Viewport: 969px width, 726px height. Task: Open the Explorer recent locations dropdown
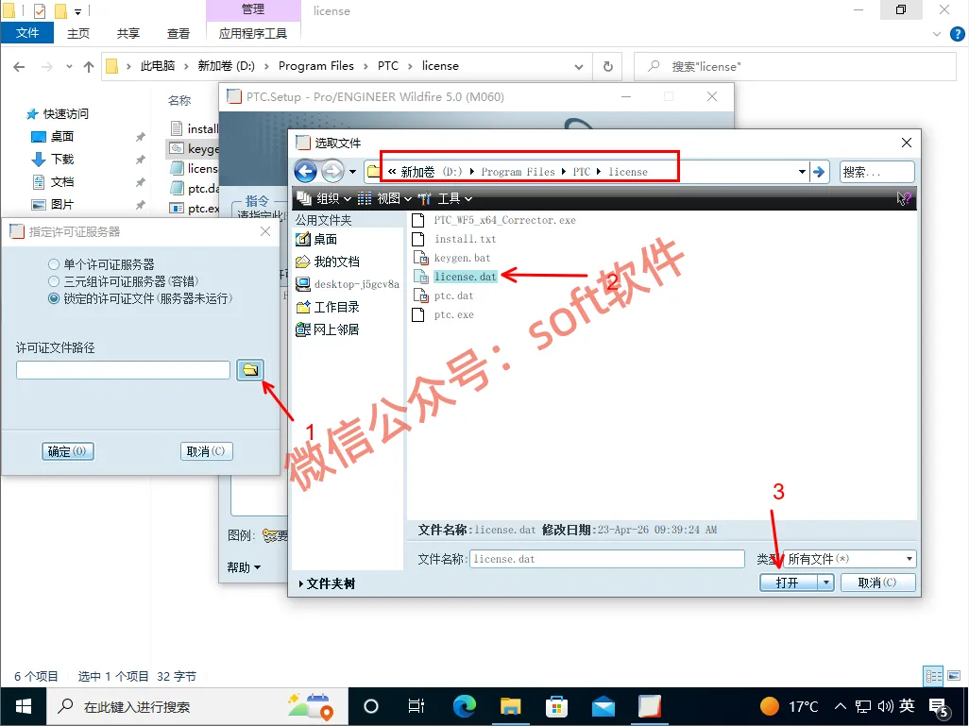69,67
